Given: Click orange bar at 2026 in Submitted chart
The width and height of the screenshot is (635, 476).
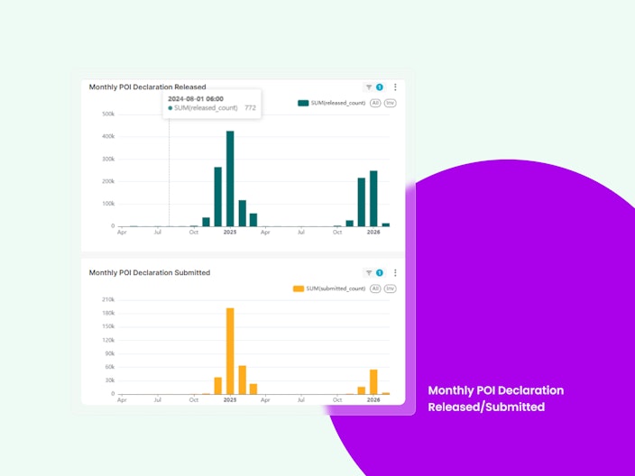Looking at the screenshot, I should tap(373, 381).
